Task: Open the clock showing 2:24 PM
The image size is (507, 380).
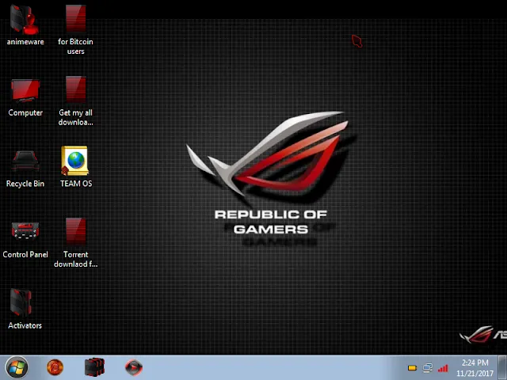Action: 475,363
